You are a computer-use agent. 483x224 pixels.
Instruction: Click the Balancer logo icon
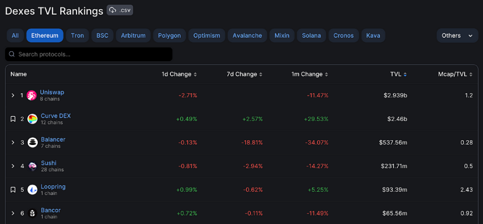click(x=32, y=142)
